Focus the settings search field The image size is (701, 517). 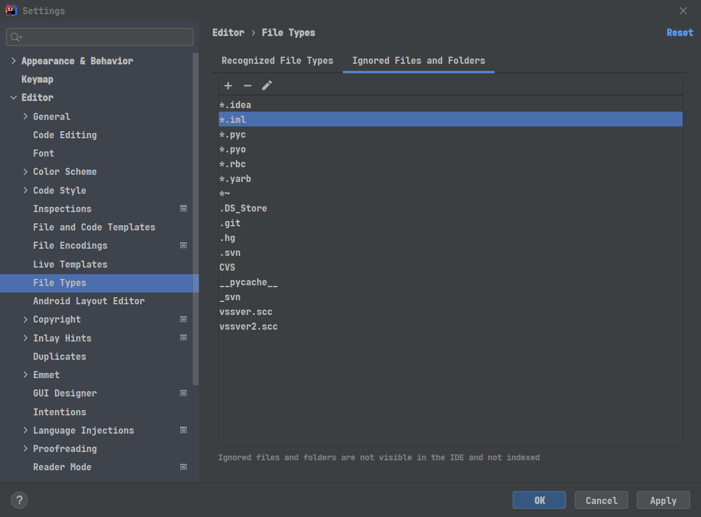(100, 37)
